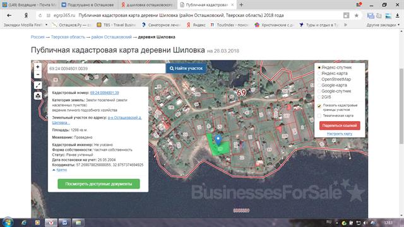Zoom out the map with minus button
The height and width of the screenshot is (227, 404).
(x=38, y=74)
